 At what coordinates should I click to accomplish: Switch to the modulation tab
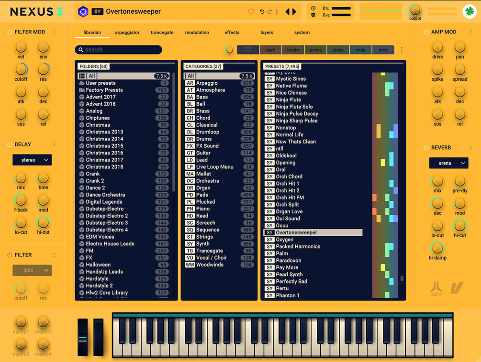coord(197,33)
